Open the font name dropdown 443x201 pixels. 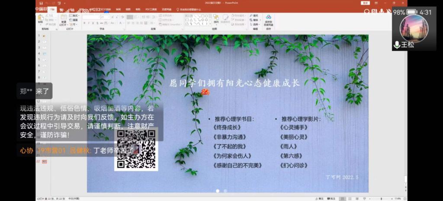(100, 17)
